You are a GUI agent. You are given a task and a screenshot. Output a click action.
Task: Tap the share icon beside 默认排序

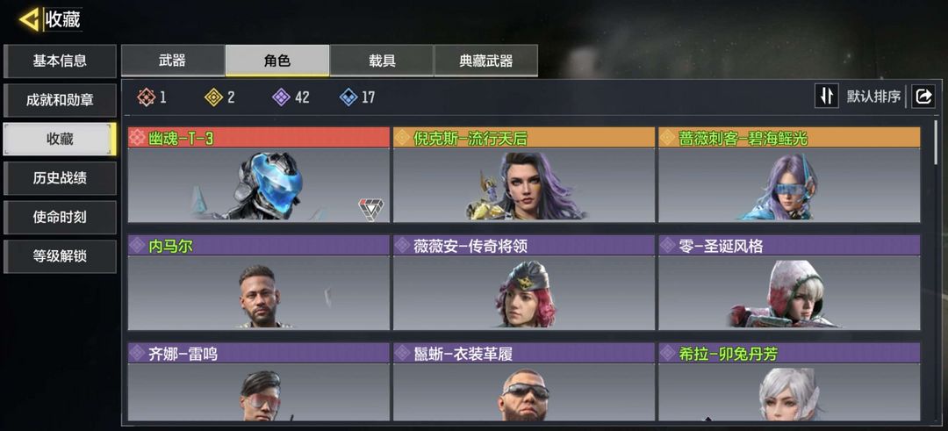tap(923, 96)
